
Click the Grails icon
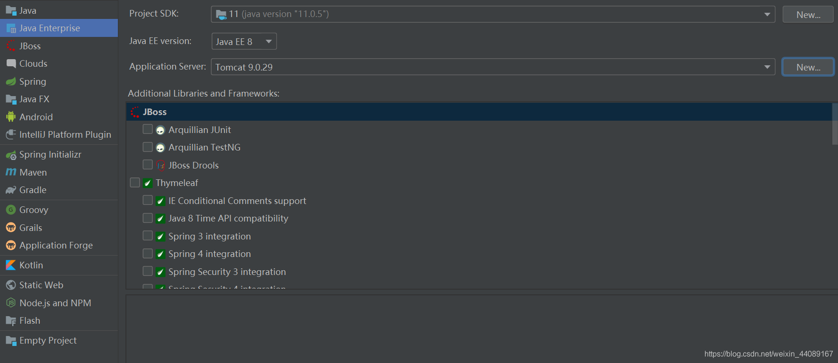11,228
